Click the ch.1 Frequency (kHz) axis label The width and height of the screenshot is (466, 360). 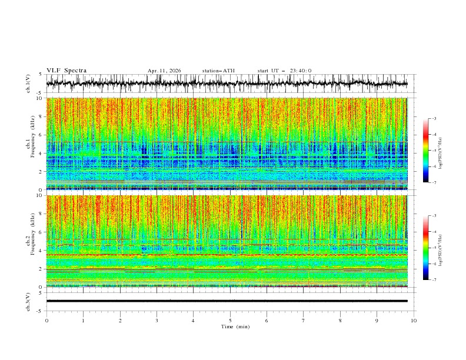(x=31, y=137)
